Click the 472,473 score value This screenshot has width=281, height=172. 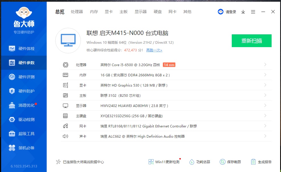tap(130, 50)
